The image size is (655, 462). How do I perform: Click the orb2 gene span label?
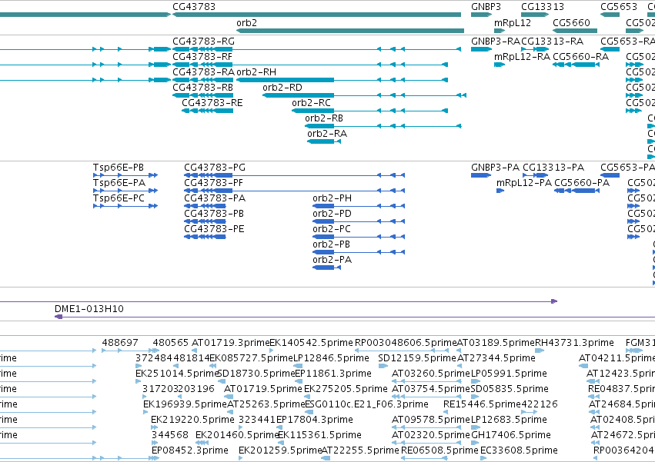(x=246, y=23)
